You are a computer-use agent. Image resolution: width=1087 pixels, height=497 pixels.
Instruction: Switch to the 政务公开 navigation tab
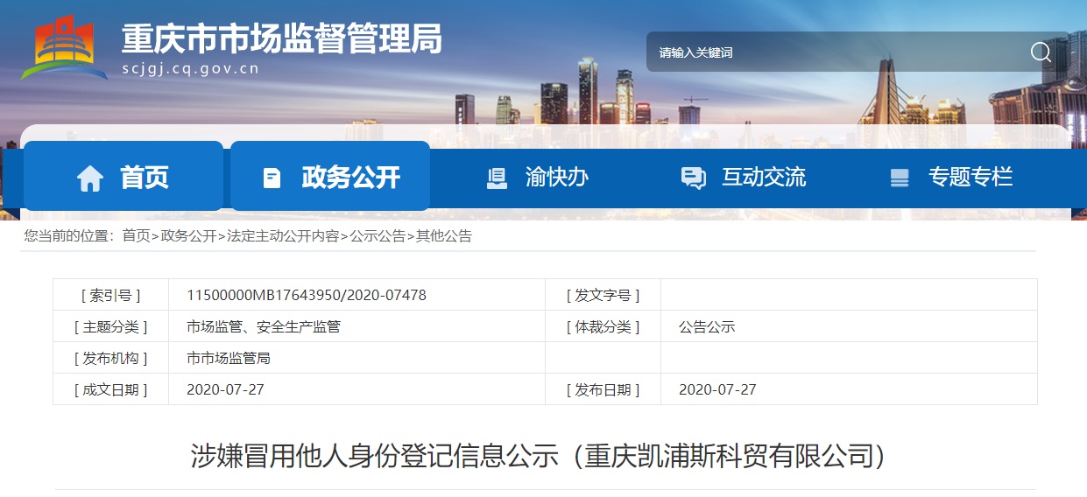(350, 178)
